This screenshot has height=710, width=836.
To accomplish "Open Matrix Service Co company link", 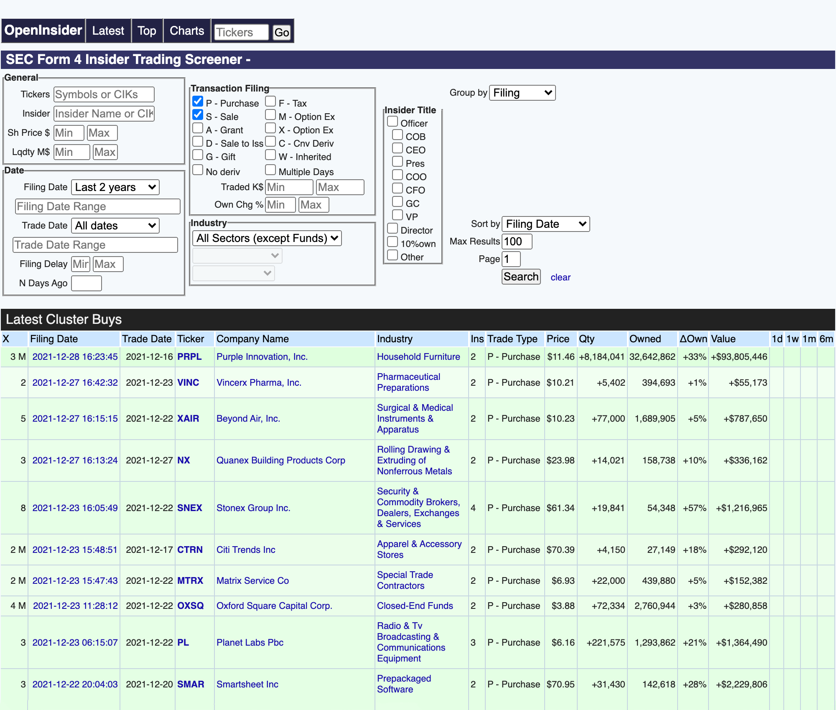I will [252, 581].
